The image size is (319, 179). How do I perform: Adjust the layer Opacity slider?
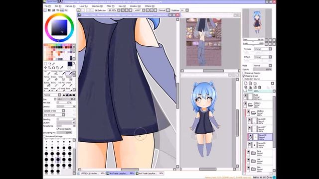[263, 70]
